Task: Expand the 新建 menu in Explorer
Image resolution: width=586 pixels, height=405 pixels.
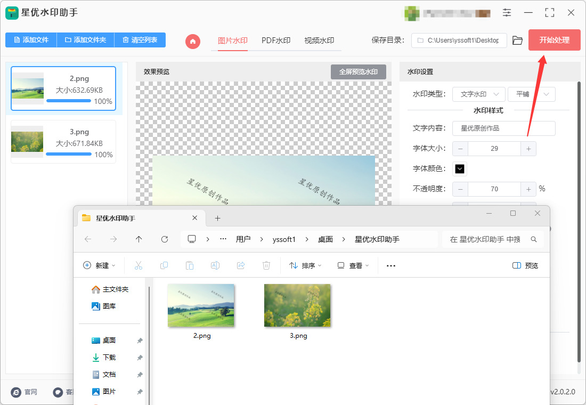Action: [99, 265]
